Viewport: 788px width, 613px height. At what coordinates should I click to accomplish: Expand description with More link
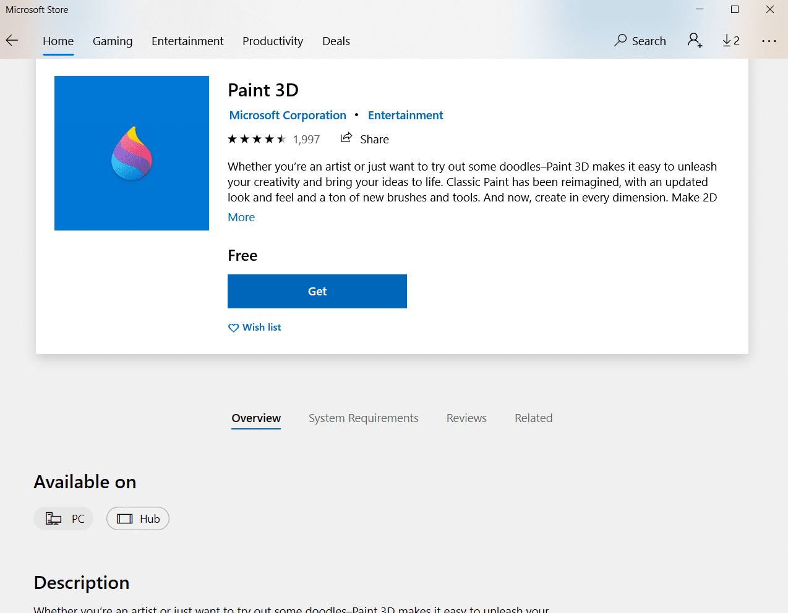[x=241, y=218]
